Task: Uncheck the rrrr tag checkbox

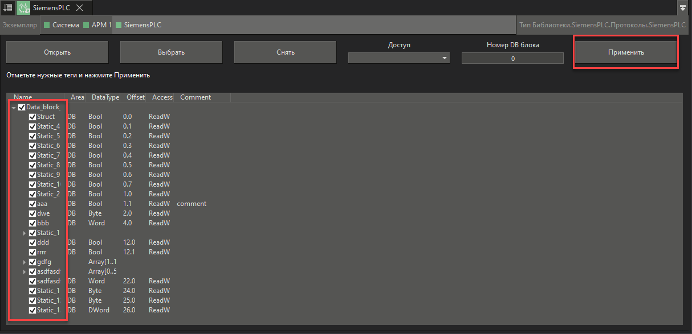Action: point(32,251)
